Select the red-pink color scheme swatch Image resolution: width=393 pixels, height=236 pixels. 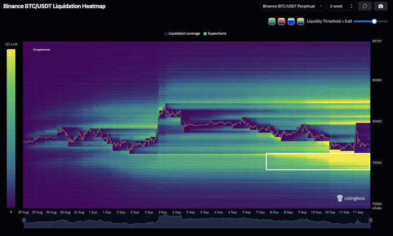(x=281, y=21)
